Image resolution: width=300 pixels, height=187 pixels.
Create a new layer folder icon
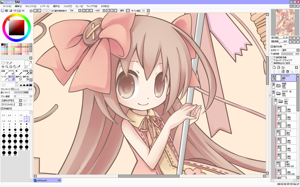tap(283, 67)
